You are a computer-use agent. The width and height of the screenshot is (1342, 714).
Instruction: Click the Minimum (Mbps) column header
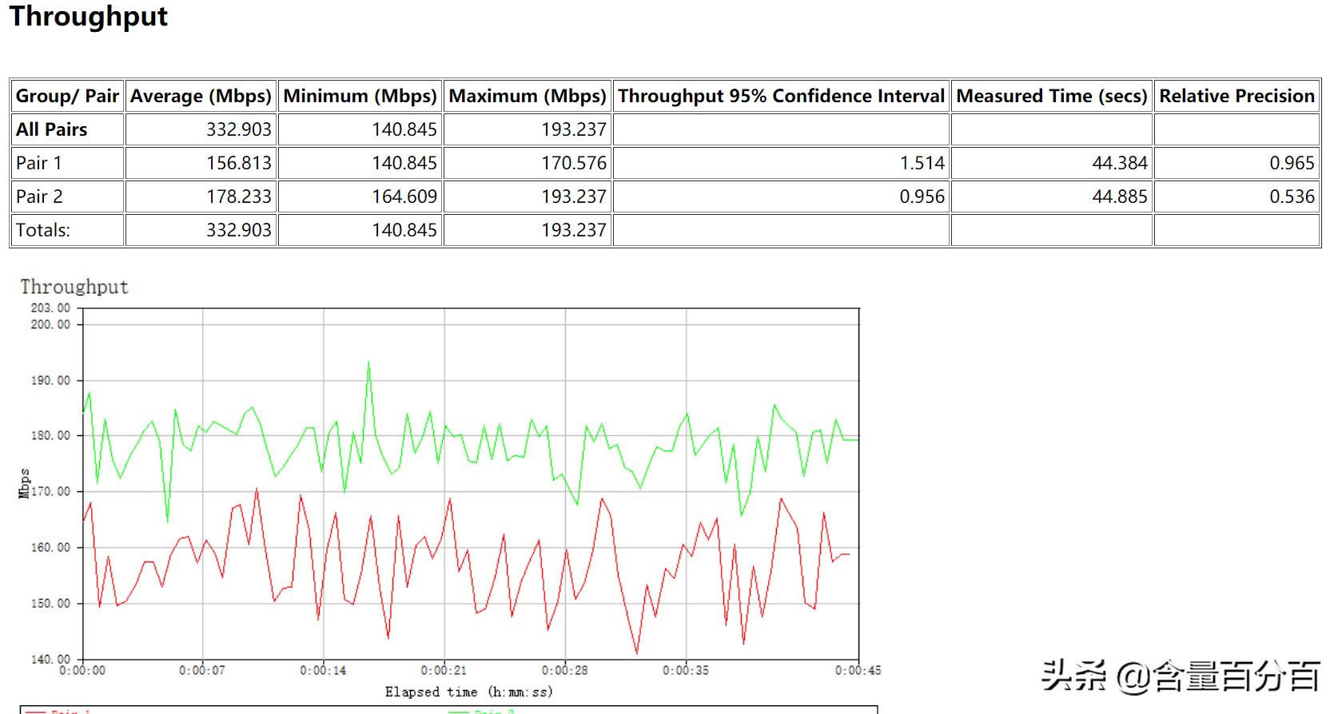(x=360, y=96)
